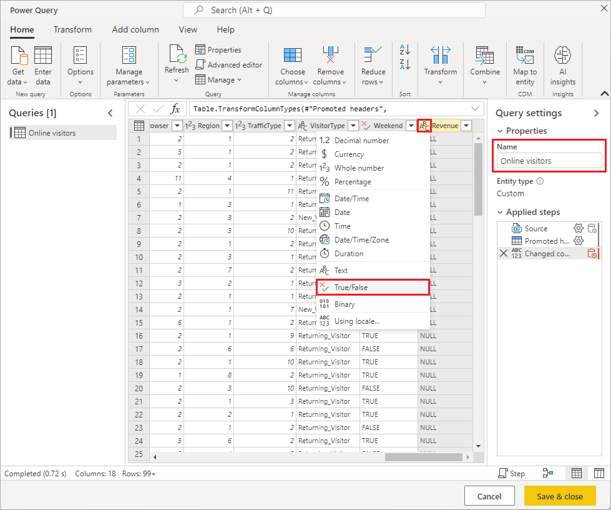The width and height of the screenshot is (611, 510).
Task: Collapse the Properties section
Action: point(500,131)
